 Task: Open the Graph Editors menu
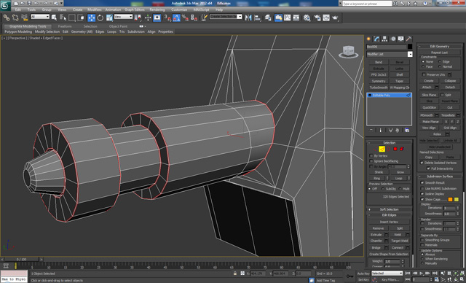[134, 9]
